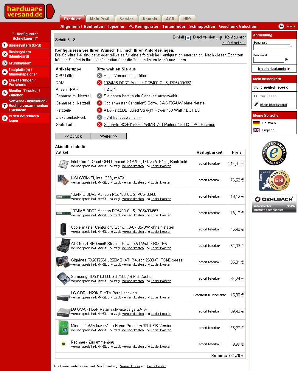Click the pencil icon beside Mein Merkzettel

pos(256,104)
